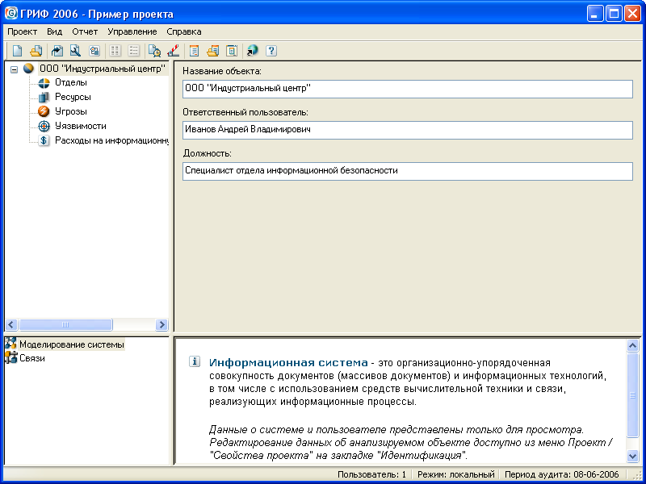This screenshot has height=484, width=646.
Task: Click the globe with arrow toolbar icon
Action: click(252, 51)
